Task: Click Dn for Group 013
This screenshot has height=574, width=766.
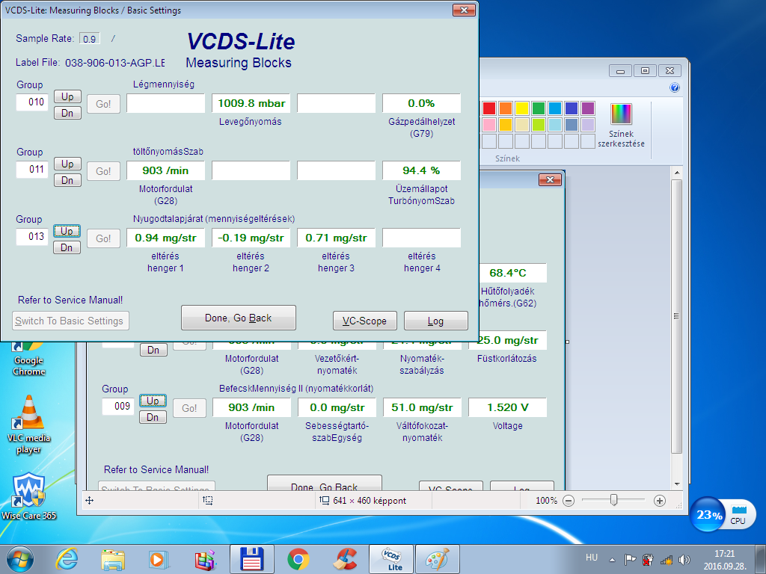Action: 67,248
